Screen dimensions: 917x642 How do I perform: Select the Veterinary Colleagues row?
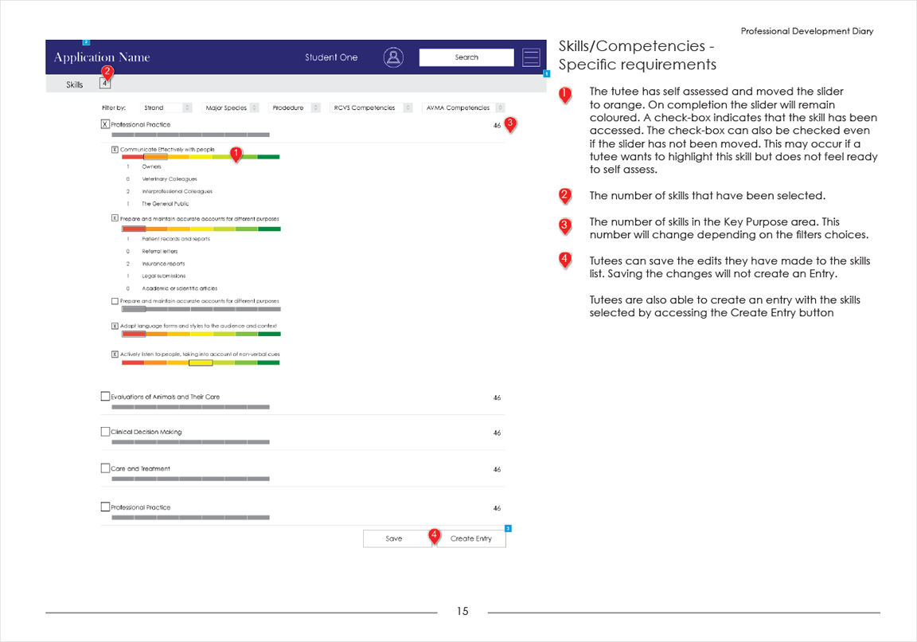[x=162, y=179]
